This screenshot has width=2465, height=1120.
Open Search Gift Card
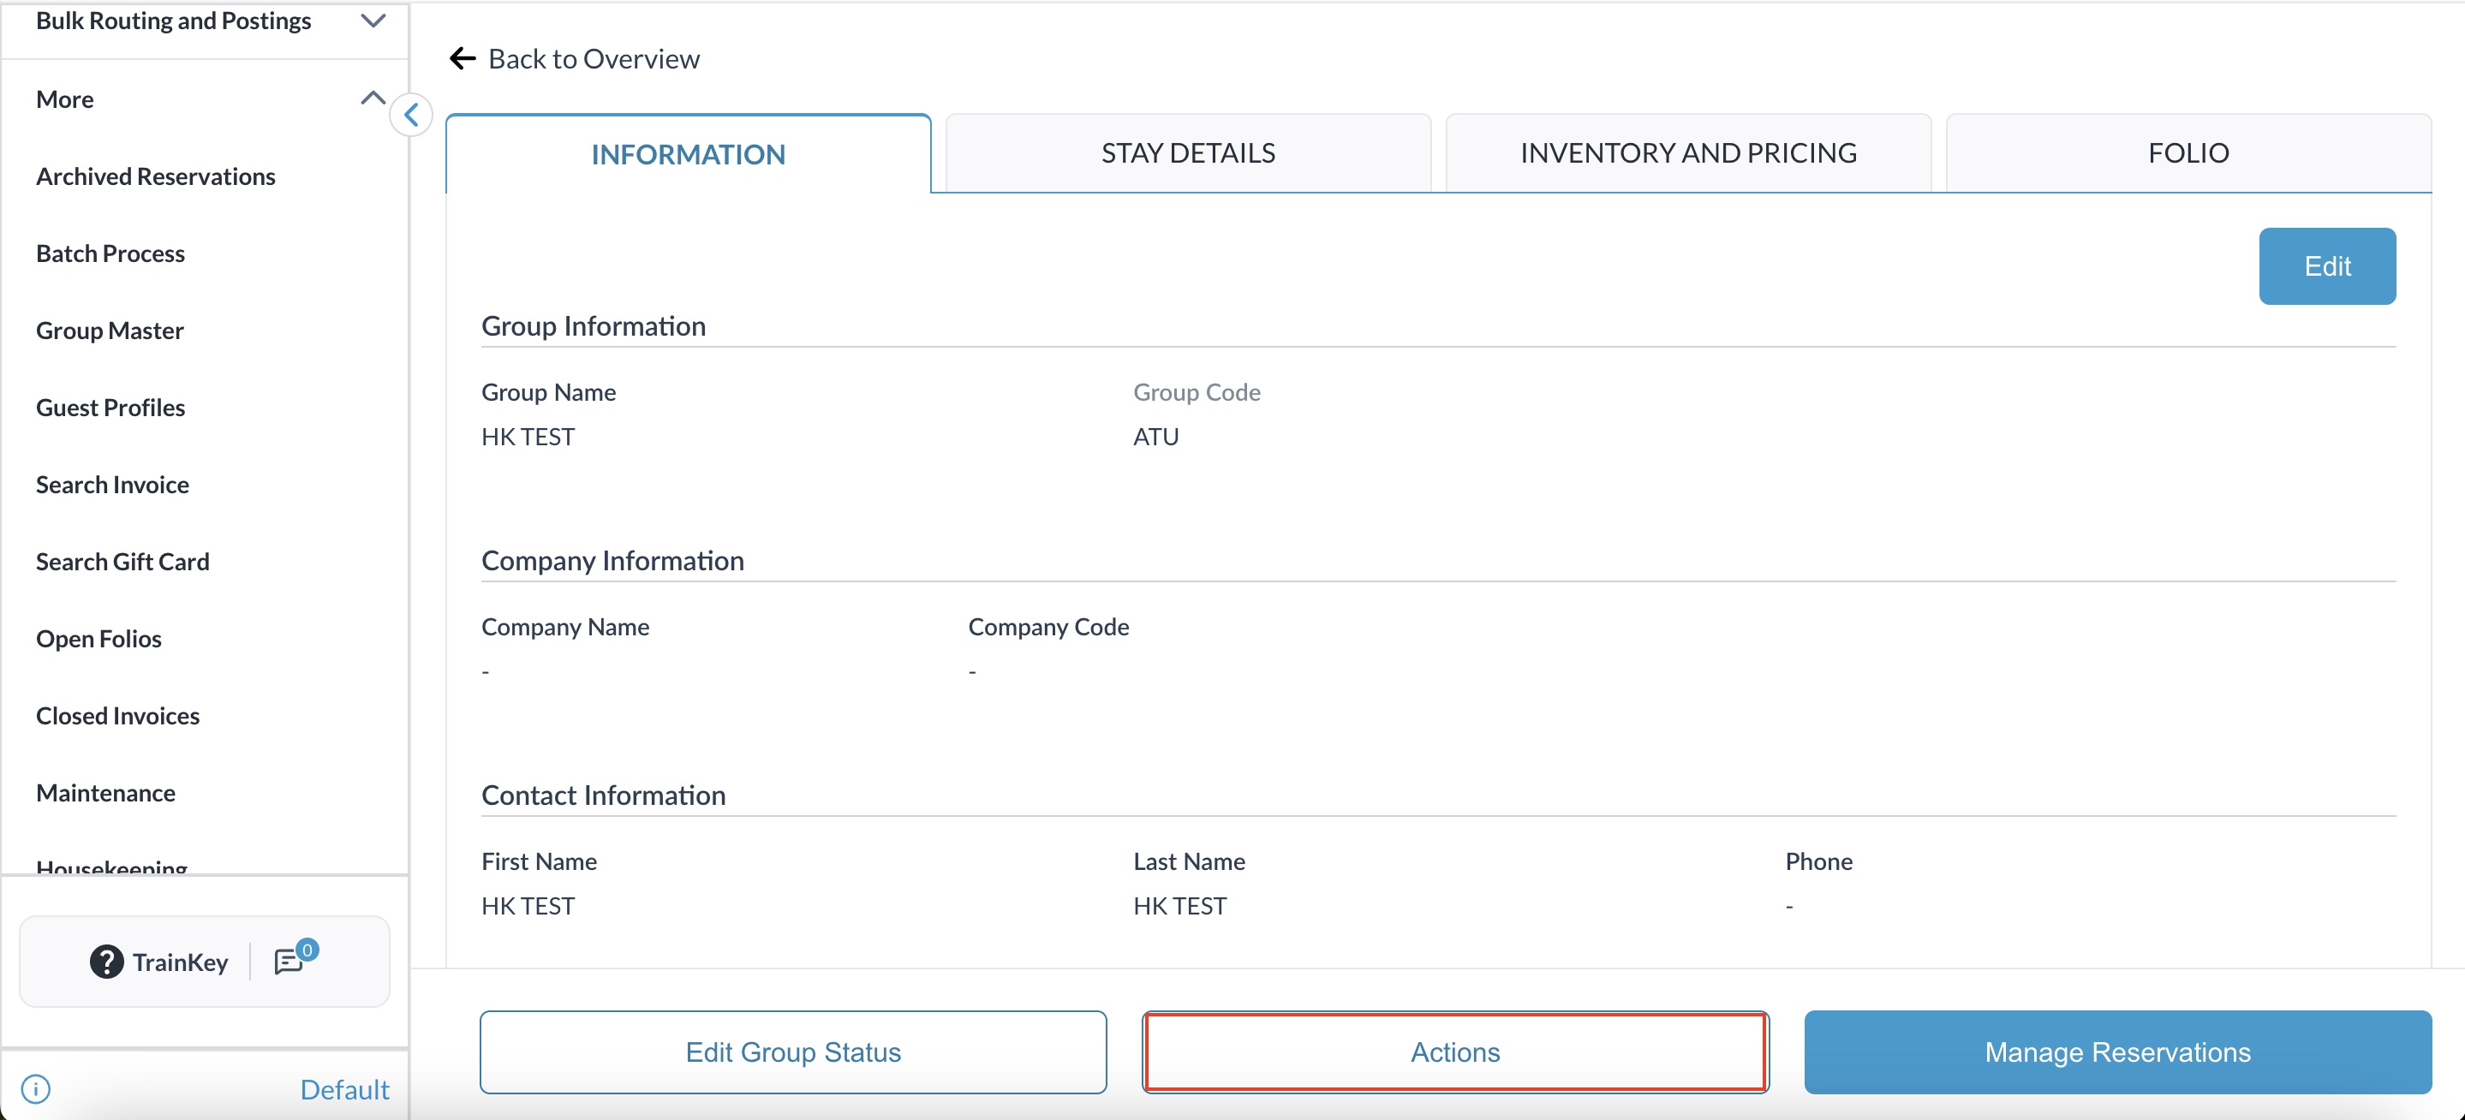[x=123, y=562]
